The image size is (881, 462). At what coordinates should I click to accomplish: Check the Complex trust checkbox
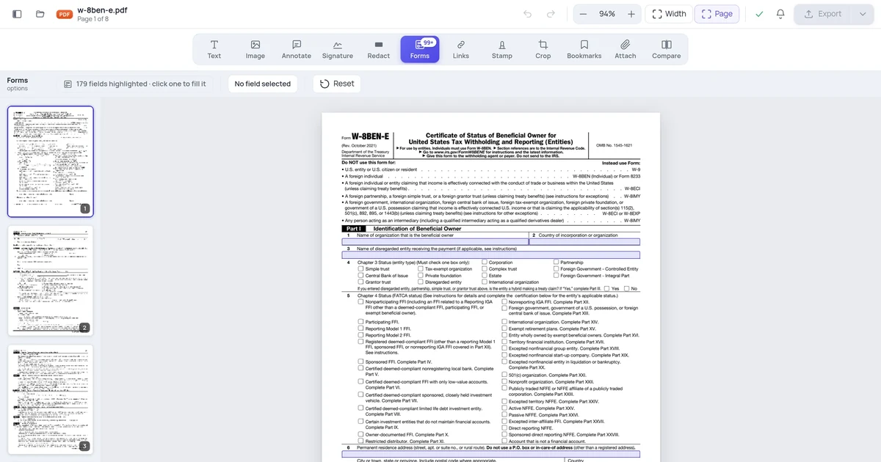tap(485, 269)
